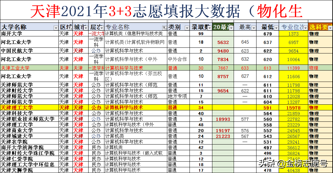Select the 地方专项 category cell
The width and height of the screenshot is (333, 173).
pos(178,96)
